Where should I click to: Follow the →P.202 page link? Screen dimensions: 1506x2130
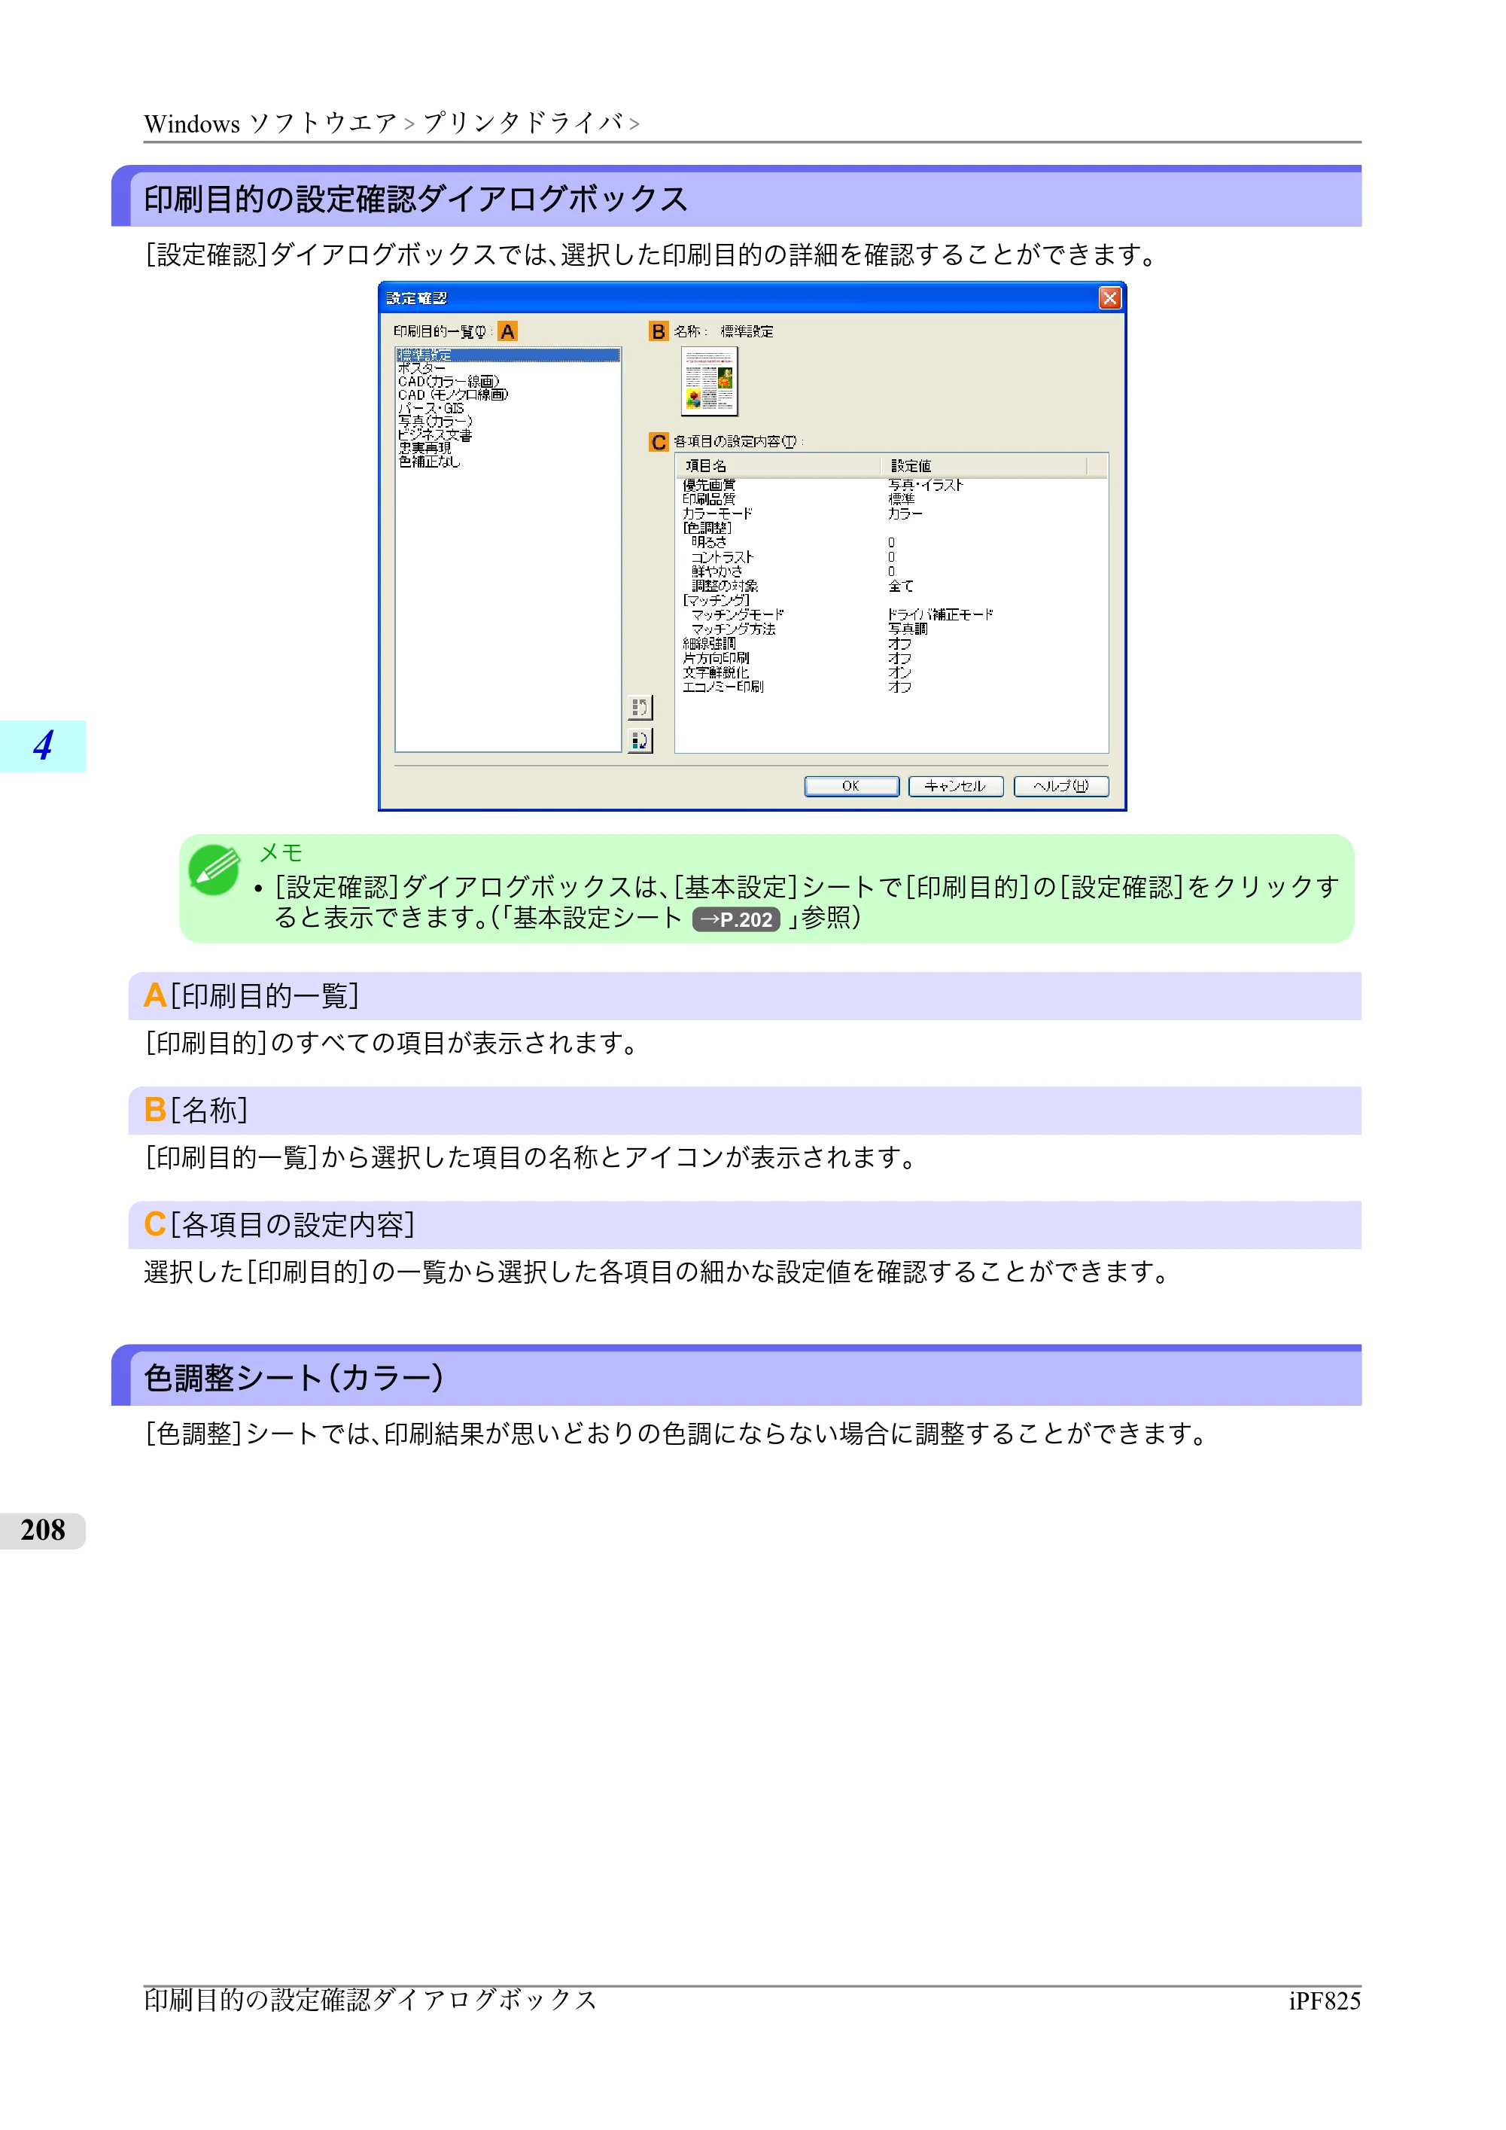coord(736,919)
